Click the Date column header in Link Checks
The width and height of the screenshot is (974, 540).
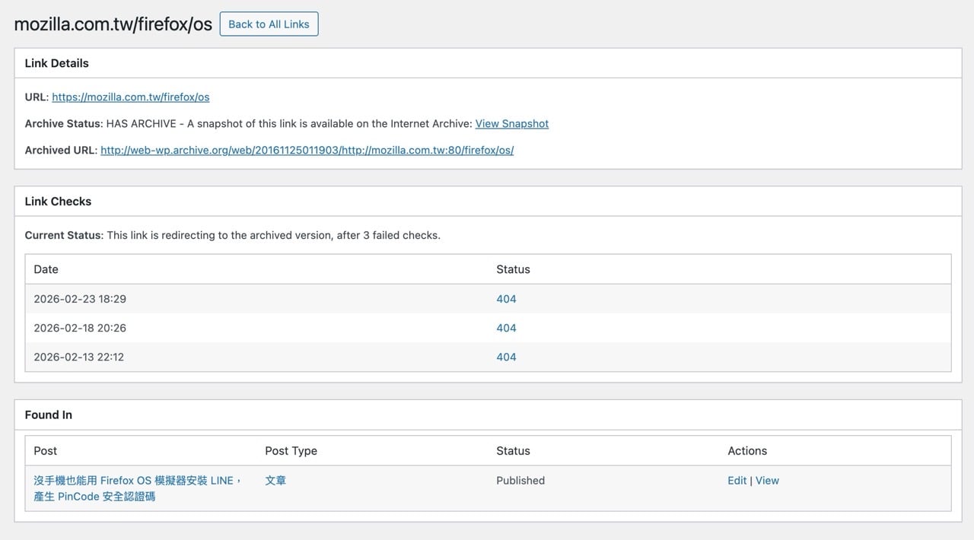pyautogui.click(x=46, y=268)
